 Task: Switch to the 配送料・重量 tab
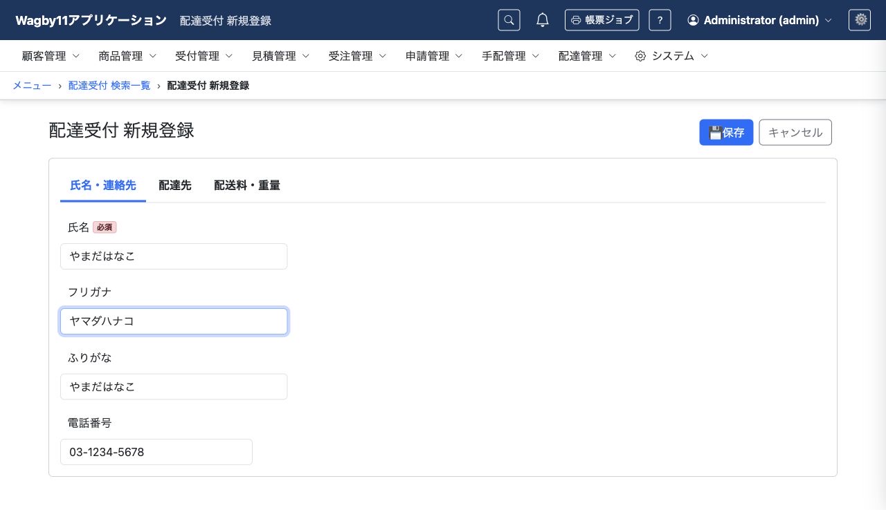tap(247, 185)
